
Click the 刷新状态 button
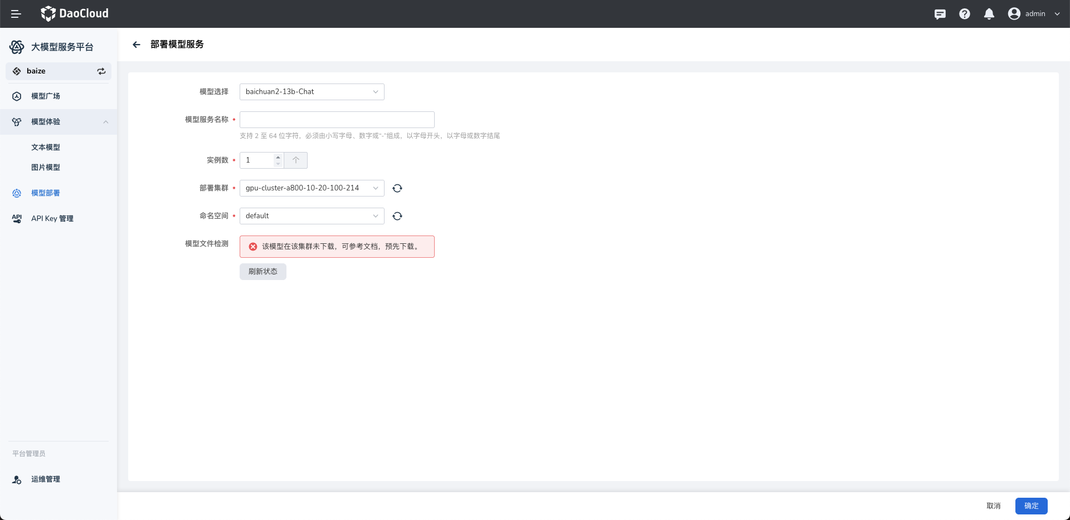pyautogui.click(x=263, y=272)
